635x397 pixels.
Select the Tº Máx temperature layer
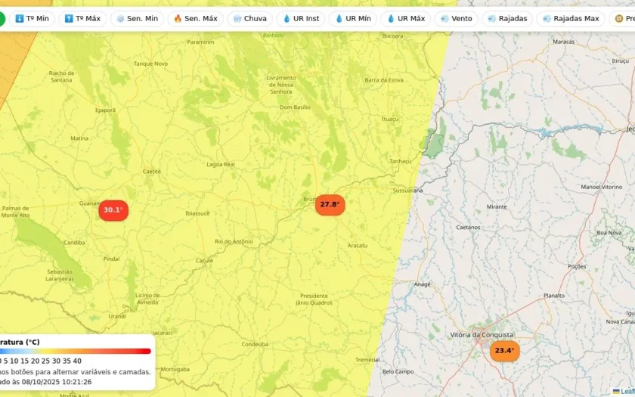point(82,19)
